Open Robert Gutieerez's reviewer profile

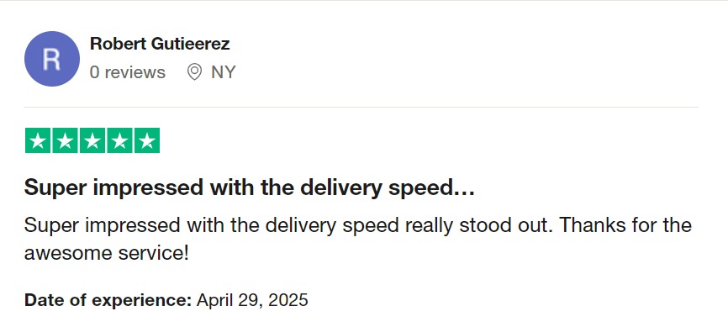pyautogui.click(x=160, y=44)
